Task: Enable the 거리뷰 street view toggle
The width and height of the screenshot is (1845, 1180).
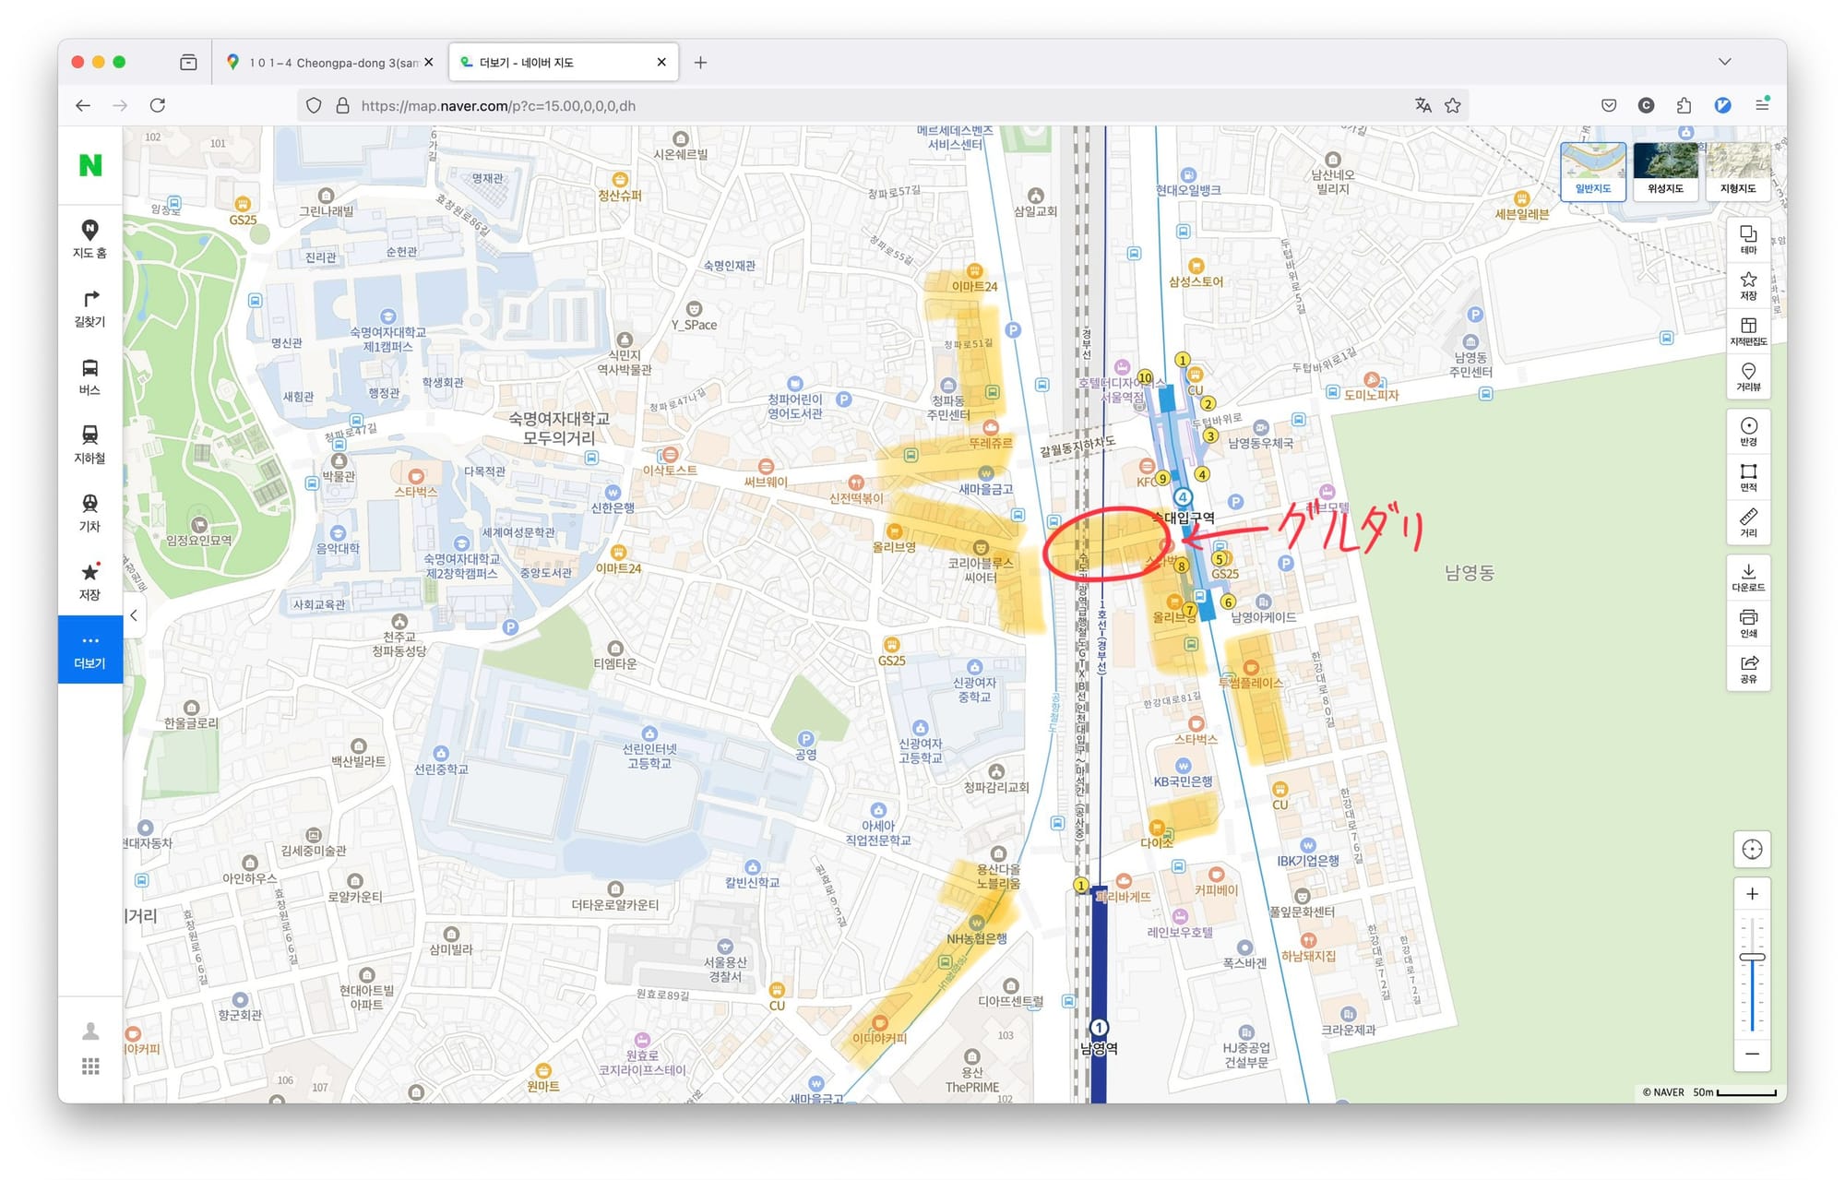Action: [1748, 376]
